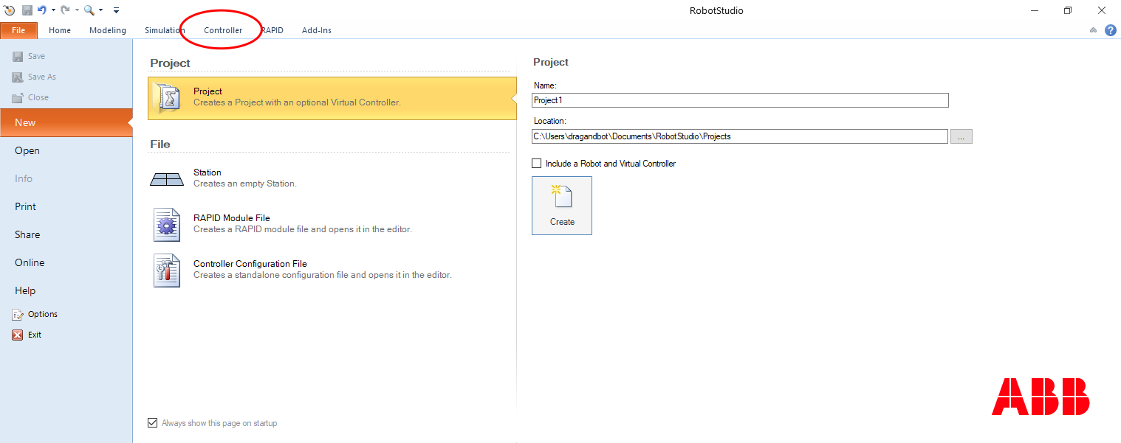Switch to the Home tab
The width and height of the screenshot is (1121, 443).
click(x=60, y=30)
